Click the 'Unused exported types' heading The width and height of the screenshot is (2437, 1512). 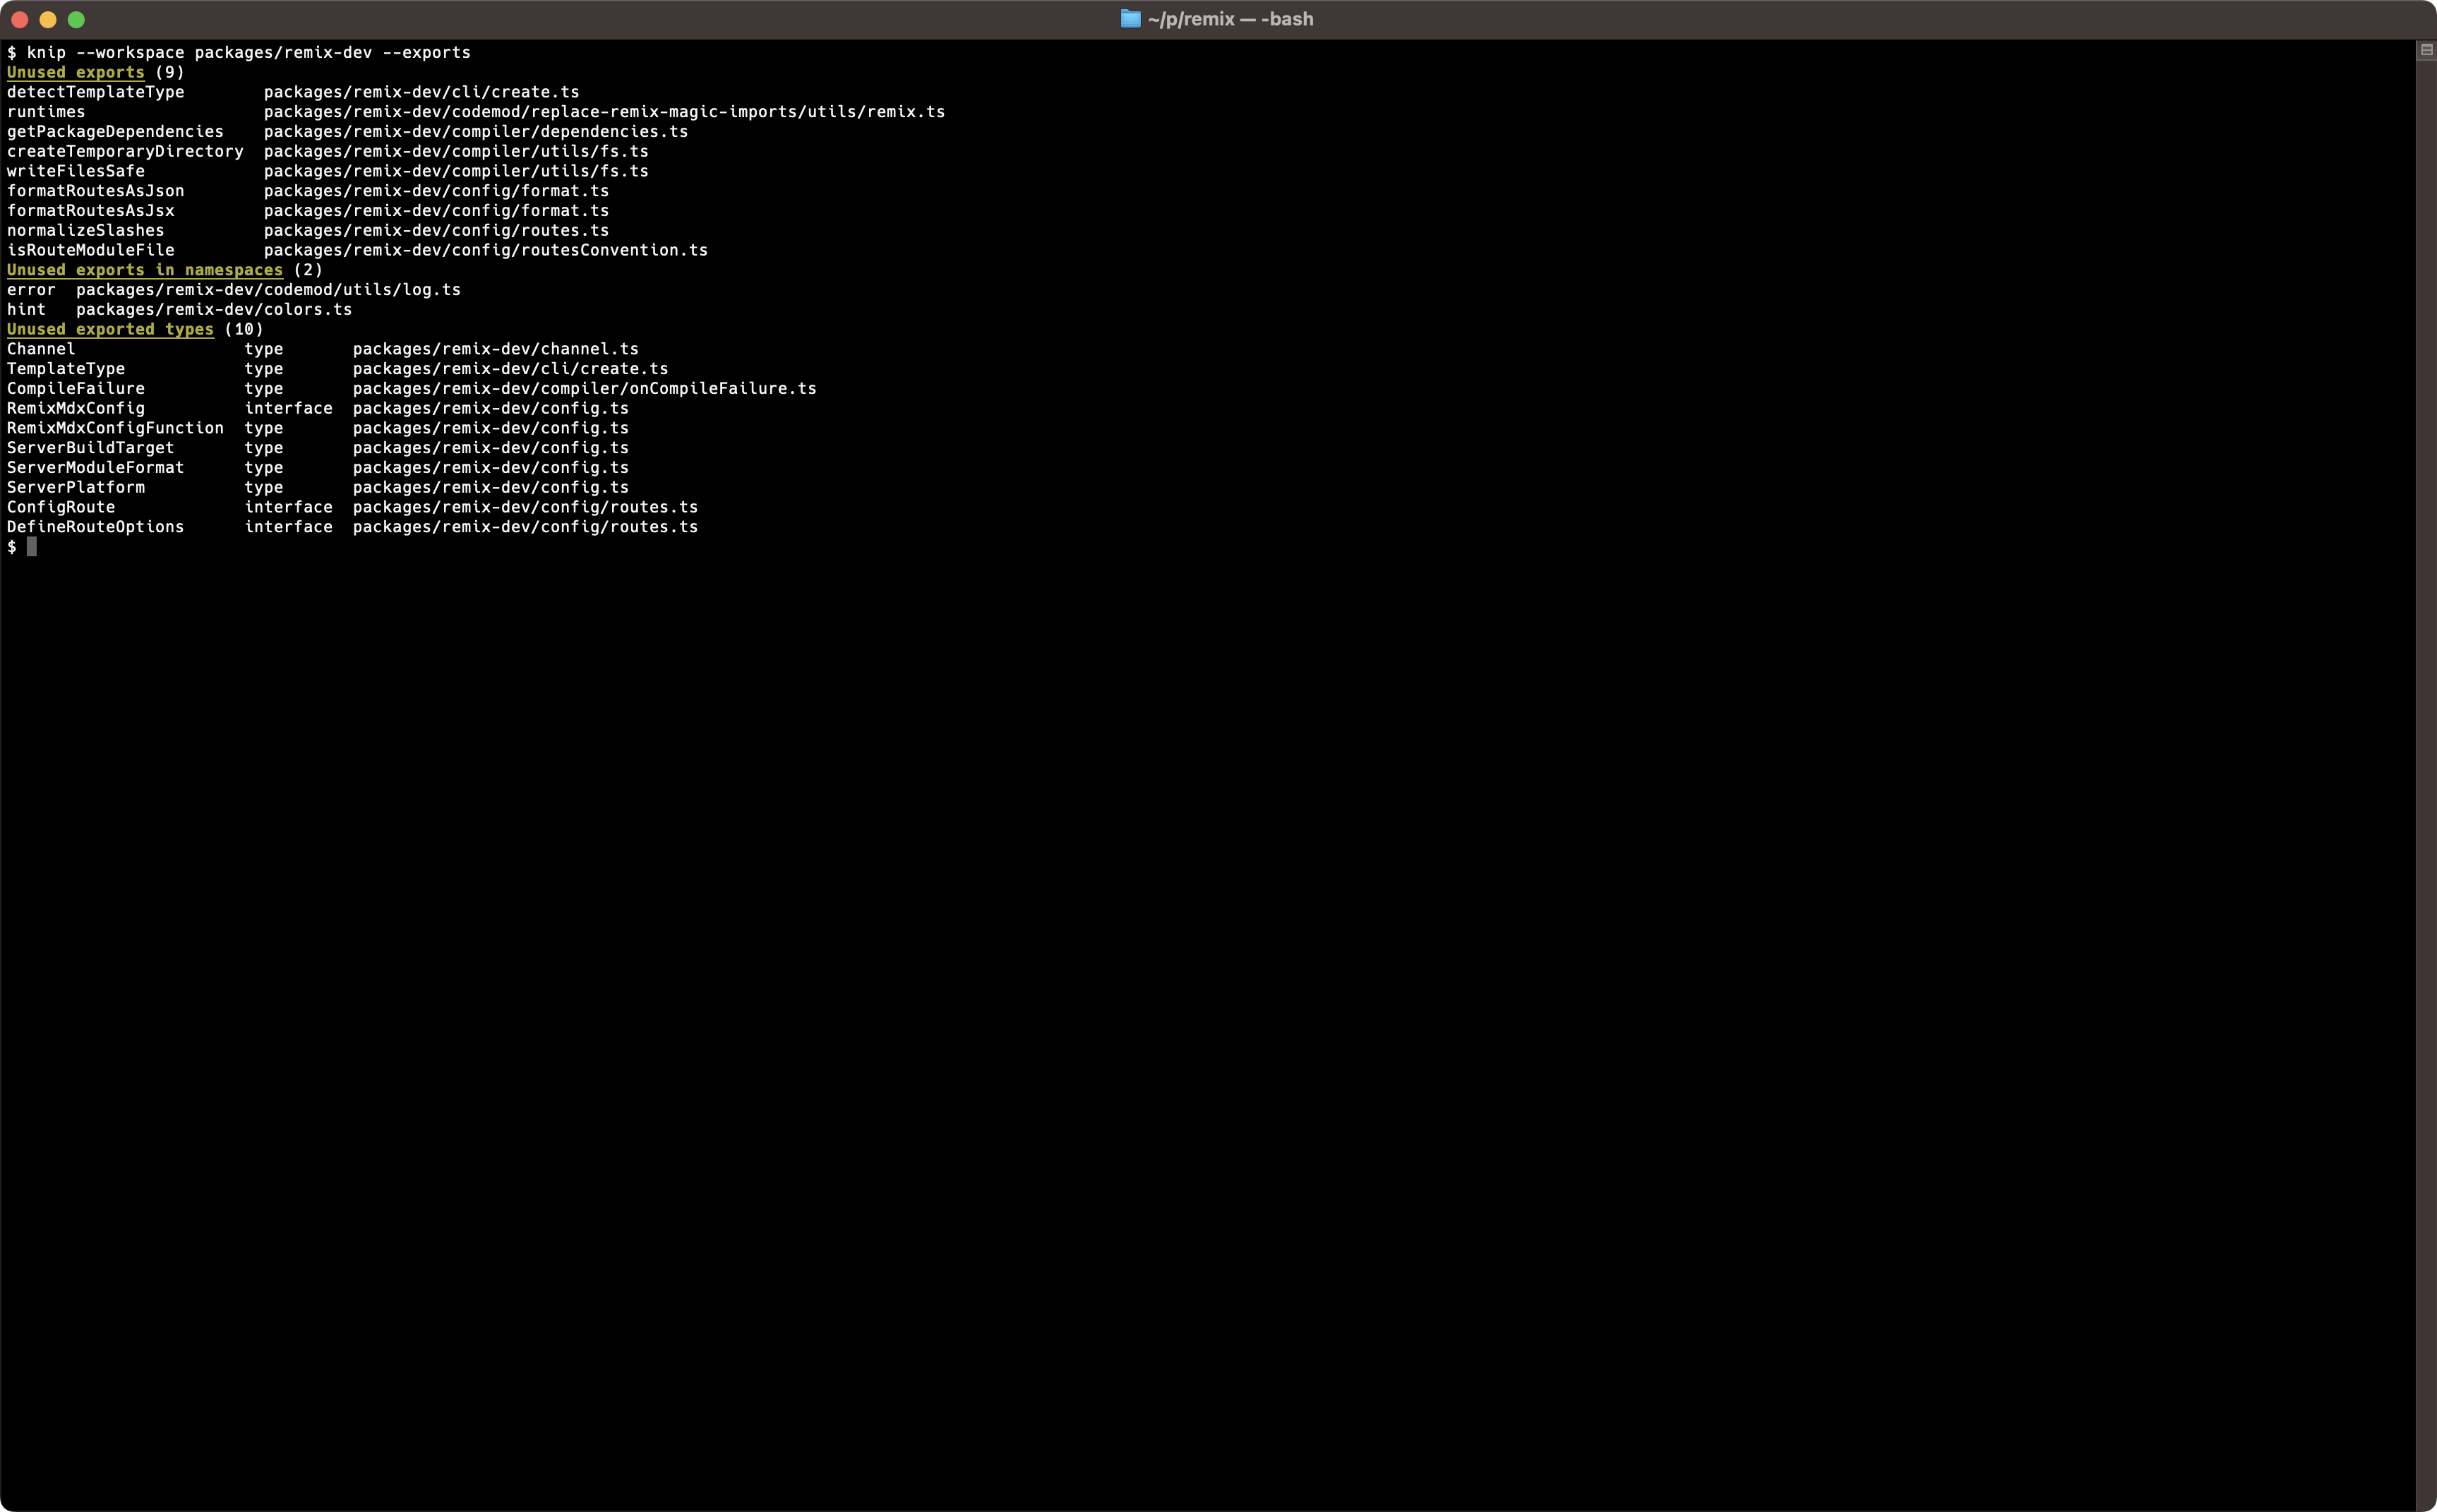pyautogui.click(x=110, y=329)
